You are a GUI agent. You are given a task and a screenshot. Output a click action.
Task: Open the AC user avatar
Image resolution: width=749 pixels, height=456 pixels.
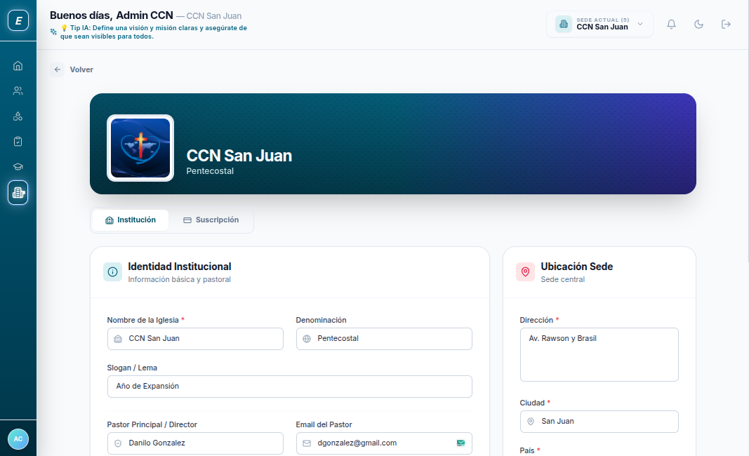(18, 438)
